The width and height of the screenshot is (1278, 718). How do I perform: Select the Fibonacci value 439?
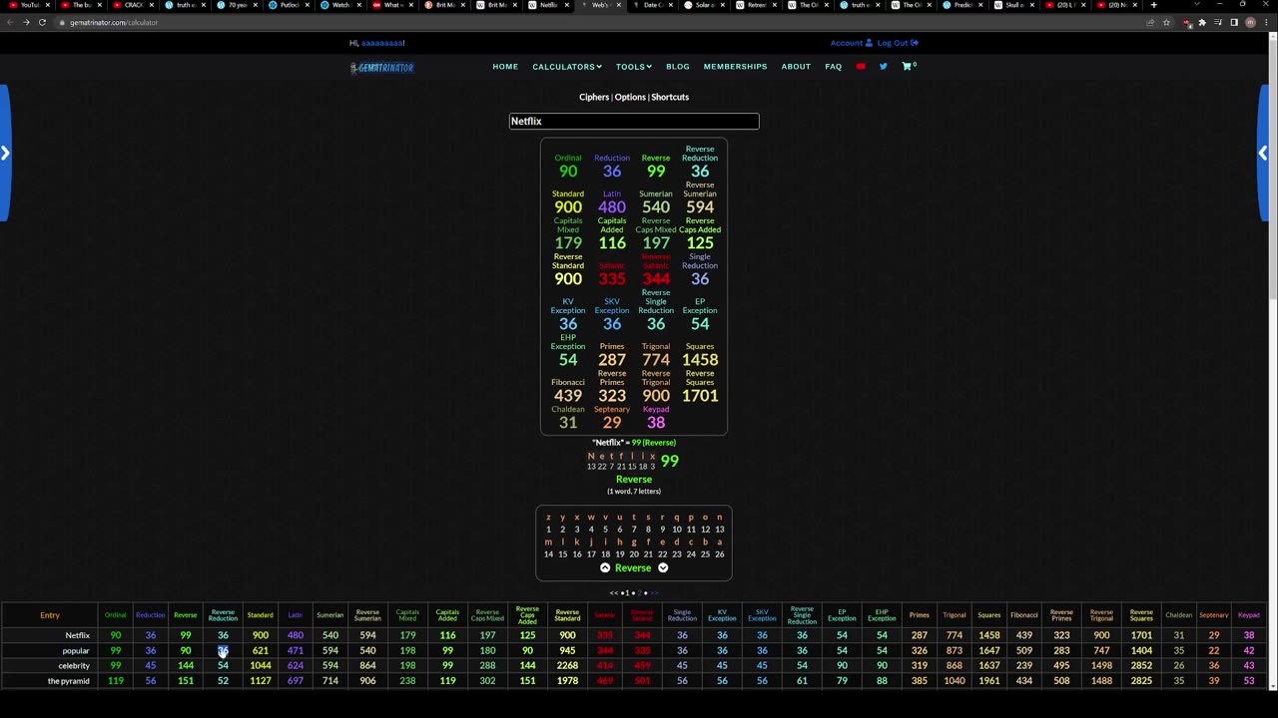568,396
